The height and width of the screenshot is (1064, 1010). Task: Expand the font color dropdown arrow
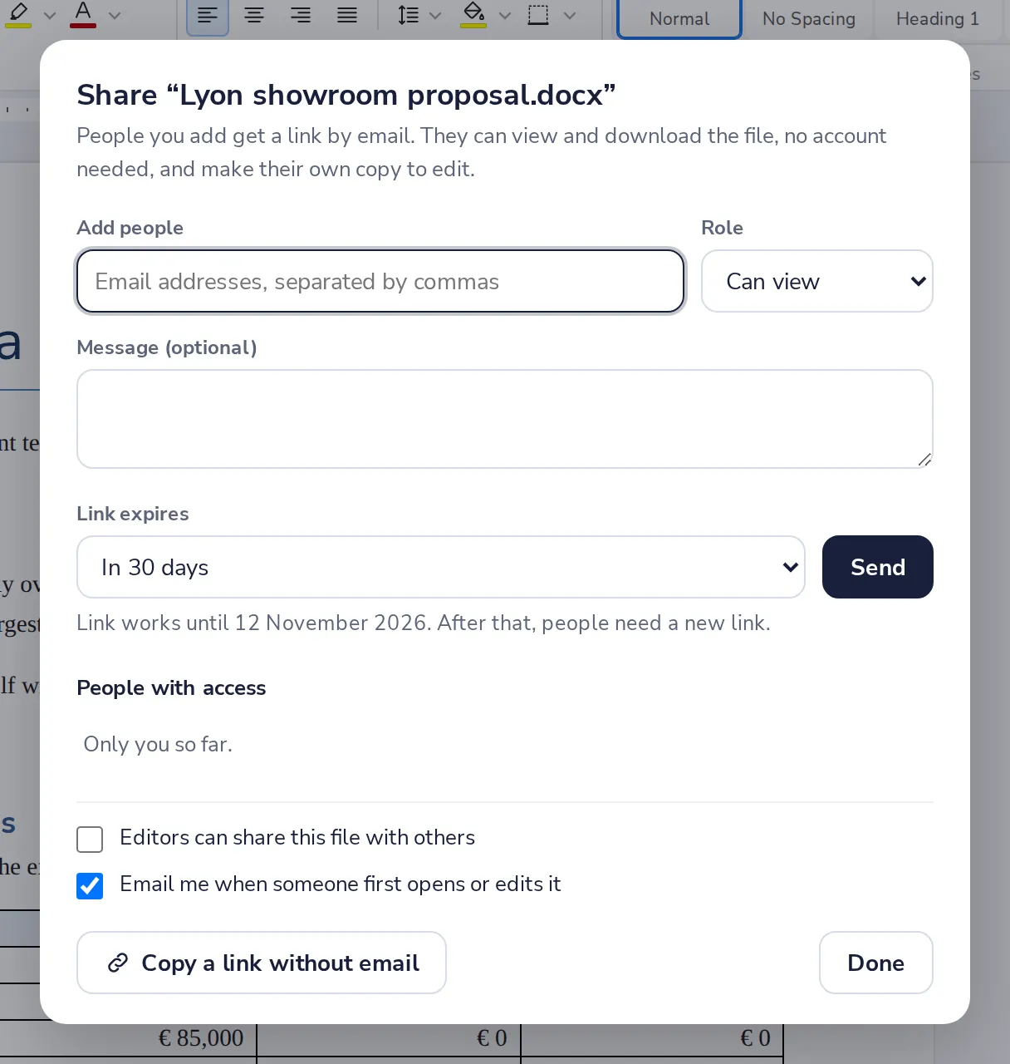point(115,16)
